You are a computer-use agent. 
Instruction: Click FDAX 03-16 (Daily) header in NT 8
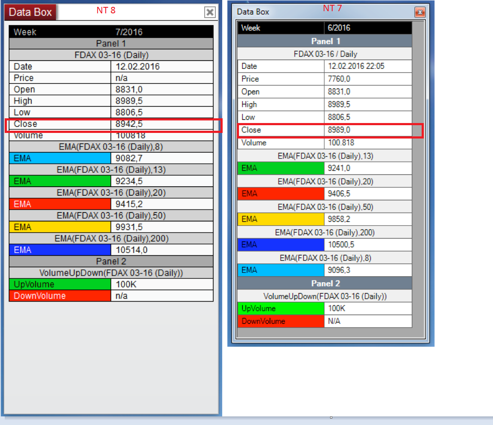[x=111, y=55]
